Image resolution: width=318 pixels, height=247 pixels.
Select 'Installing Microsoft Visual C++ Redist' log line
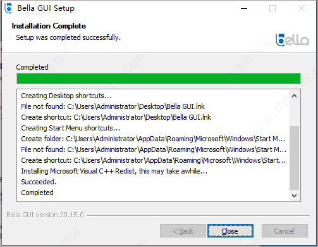click(x=114, y=171)
